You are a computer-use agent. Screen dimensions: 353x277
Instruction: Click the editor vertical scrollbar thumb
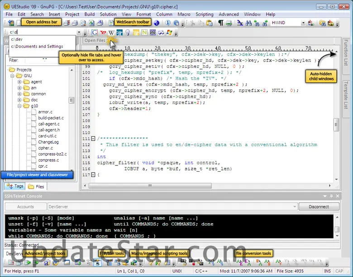336,125
